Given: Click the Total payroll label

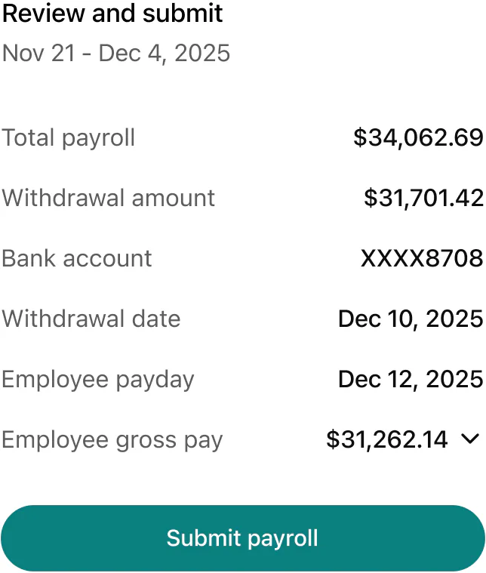Looking at the screenshot, I should coord(69,138).
